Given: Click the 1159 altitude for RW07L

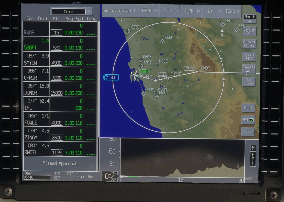Looking at the screenshot, I should [57, 153].
